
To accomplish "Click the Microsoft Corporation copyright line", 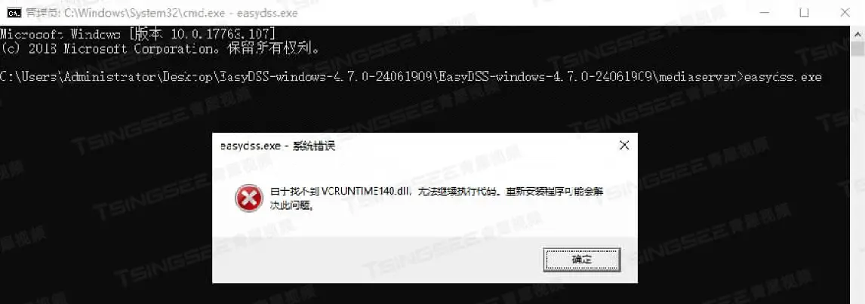I will (x=161, y=48).
